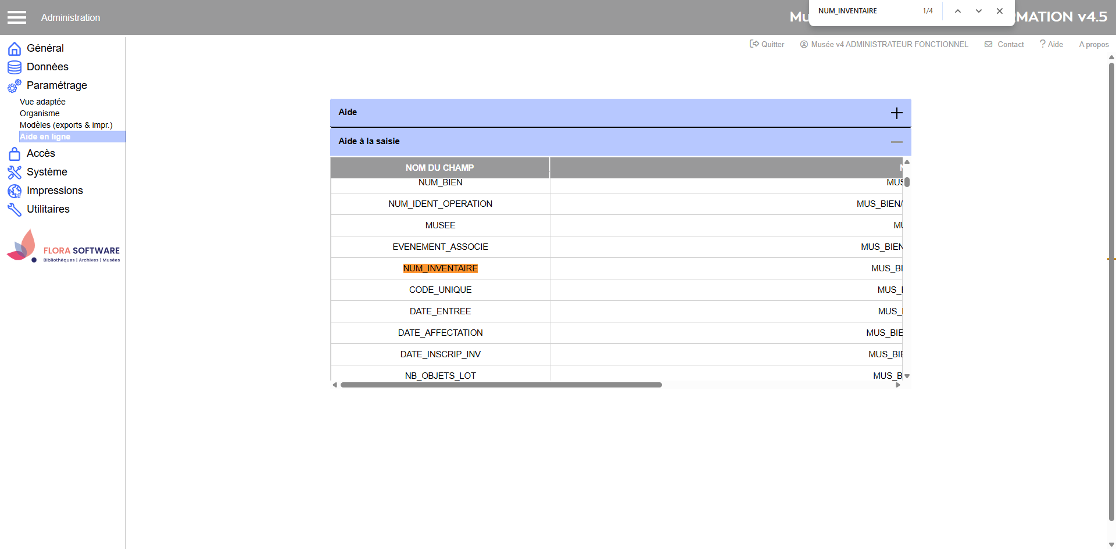The height and width of the screenshot is (549, 1116).
Task: Click the CODE_UNIQUE cell
Action: [x=441, y=290]
